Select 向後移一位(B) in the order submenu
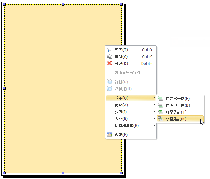Viewport: 210px width, 179px height. 180,105
